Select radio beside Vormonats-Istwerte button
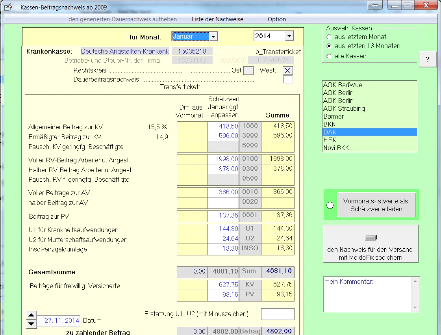441x335 pixels. pyautogui.click(x=330, y=205)
